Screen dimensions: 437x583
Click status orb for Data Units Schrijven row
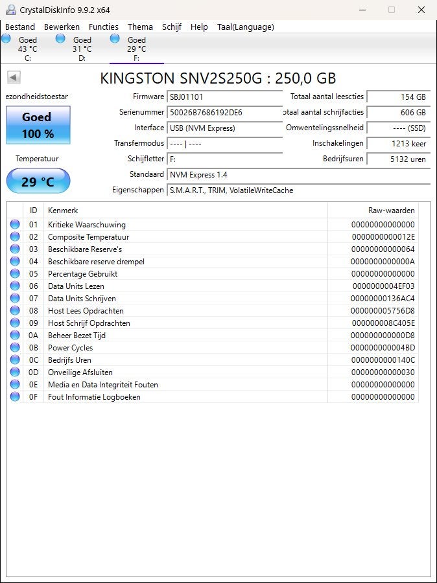pyautogui.click(x=15, y=298)
